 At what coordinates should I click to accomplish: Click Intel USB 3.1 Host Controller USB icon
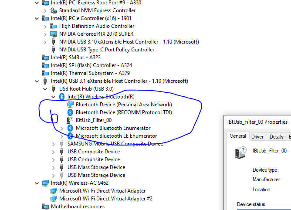[45, 81]
